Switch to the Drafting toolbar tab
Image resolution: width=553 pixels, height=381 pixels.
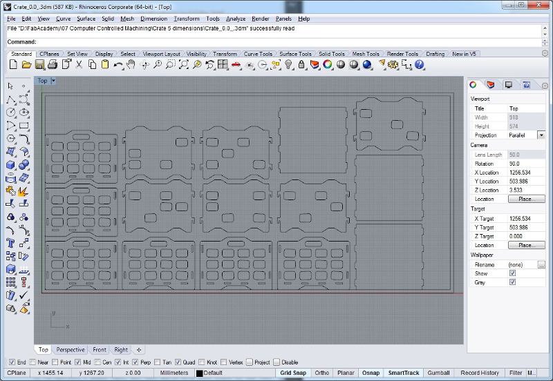point(435,54)
